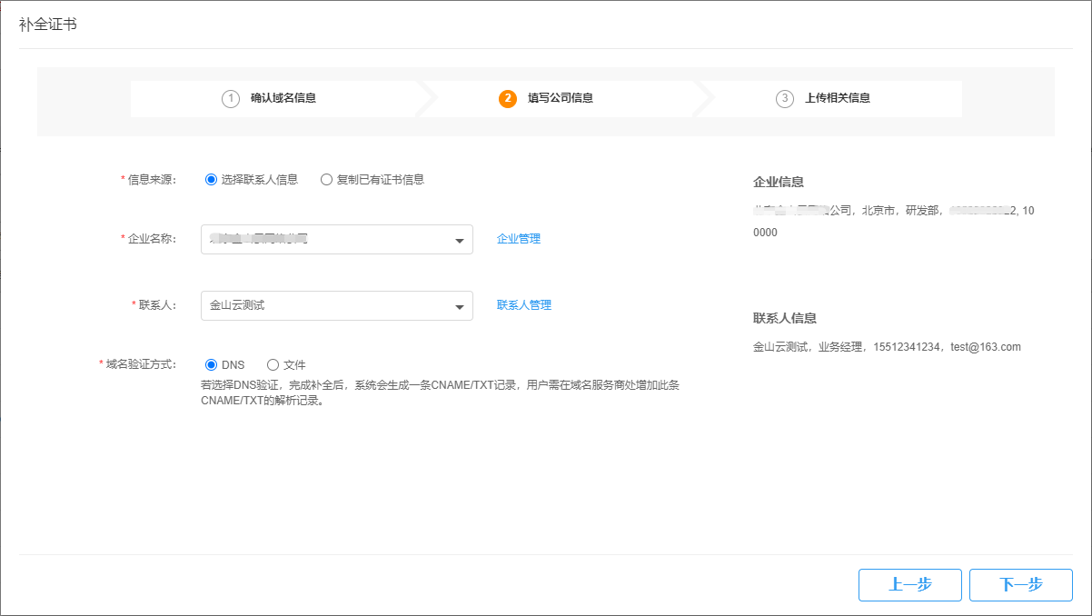Open the 企业管理 link
1092x616 pixels.
pos(519,239)
